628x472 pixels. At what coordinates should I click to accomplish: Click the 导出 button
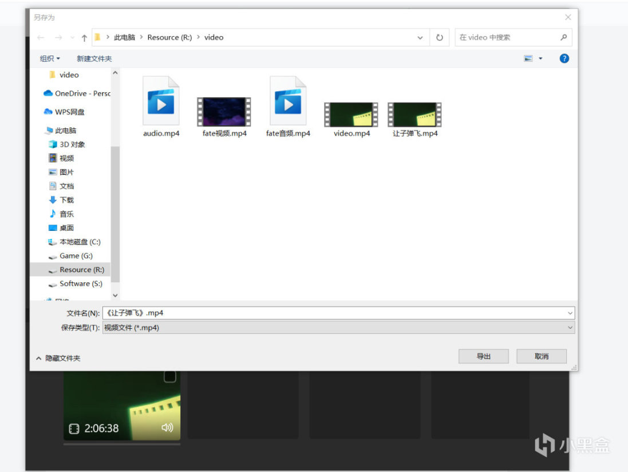[x=484, y=356]
